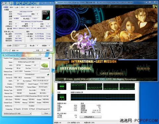Expand the CPU-Z processor selection dropdown
The width and height of the screenshot is (159, 124).
(20, 46)
